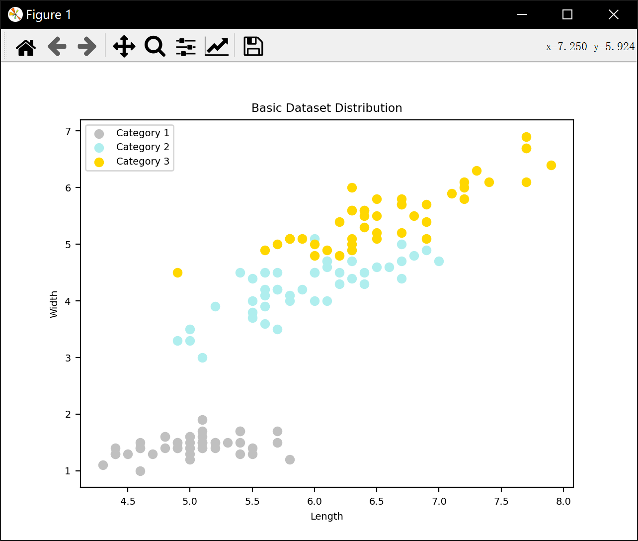Viewport: 638px width, 541px height.
Task: Save the figure with the floppy icon
Action: coord(253,46)
